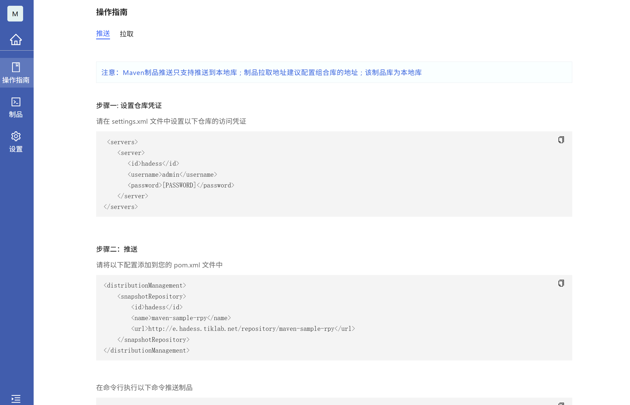
Task: Open 操作指南 in the sidebar
Action: [x=16, y=73]
